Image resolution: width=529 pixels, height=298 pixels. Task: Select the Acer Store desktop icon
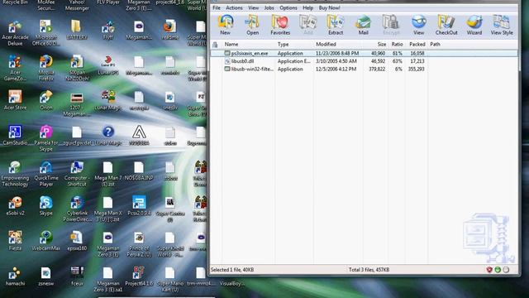coord(15,100)
